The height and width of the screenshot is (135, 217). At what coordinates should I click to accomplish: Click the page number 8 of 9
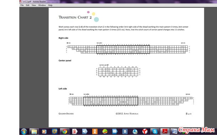[189, 114]
